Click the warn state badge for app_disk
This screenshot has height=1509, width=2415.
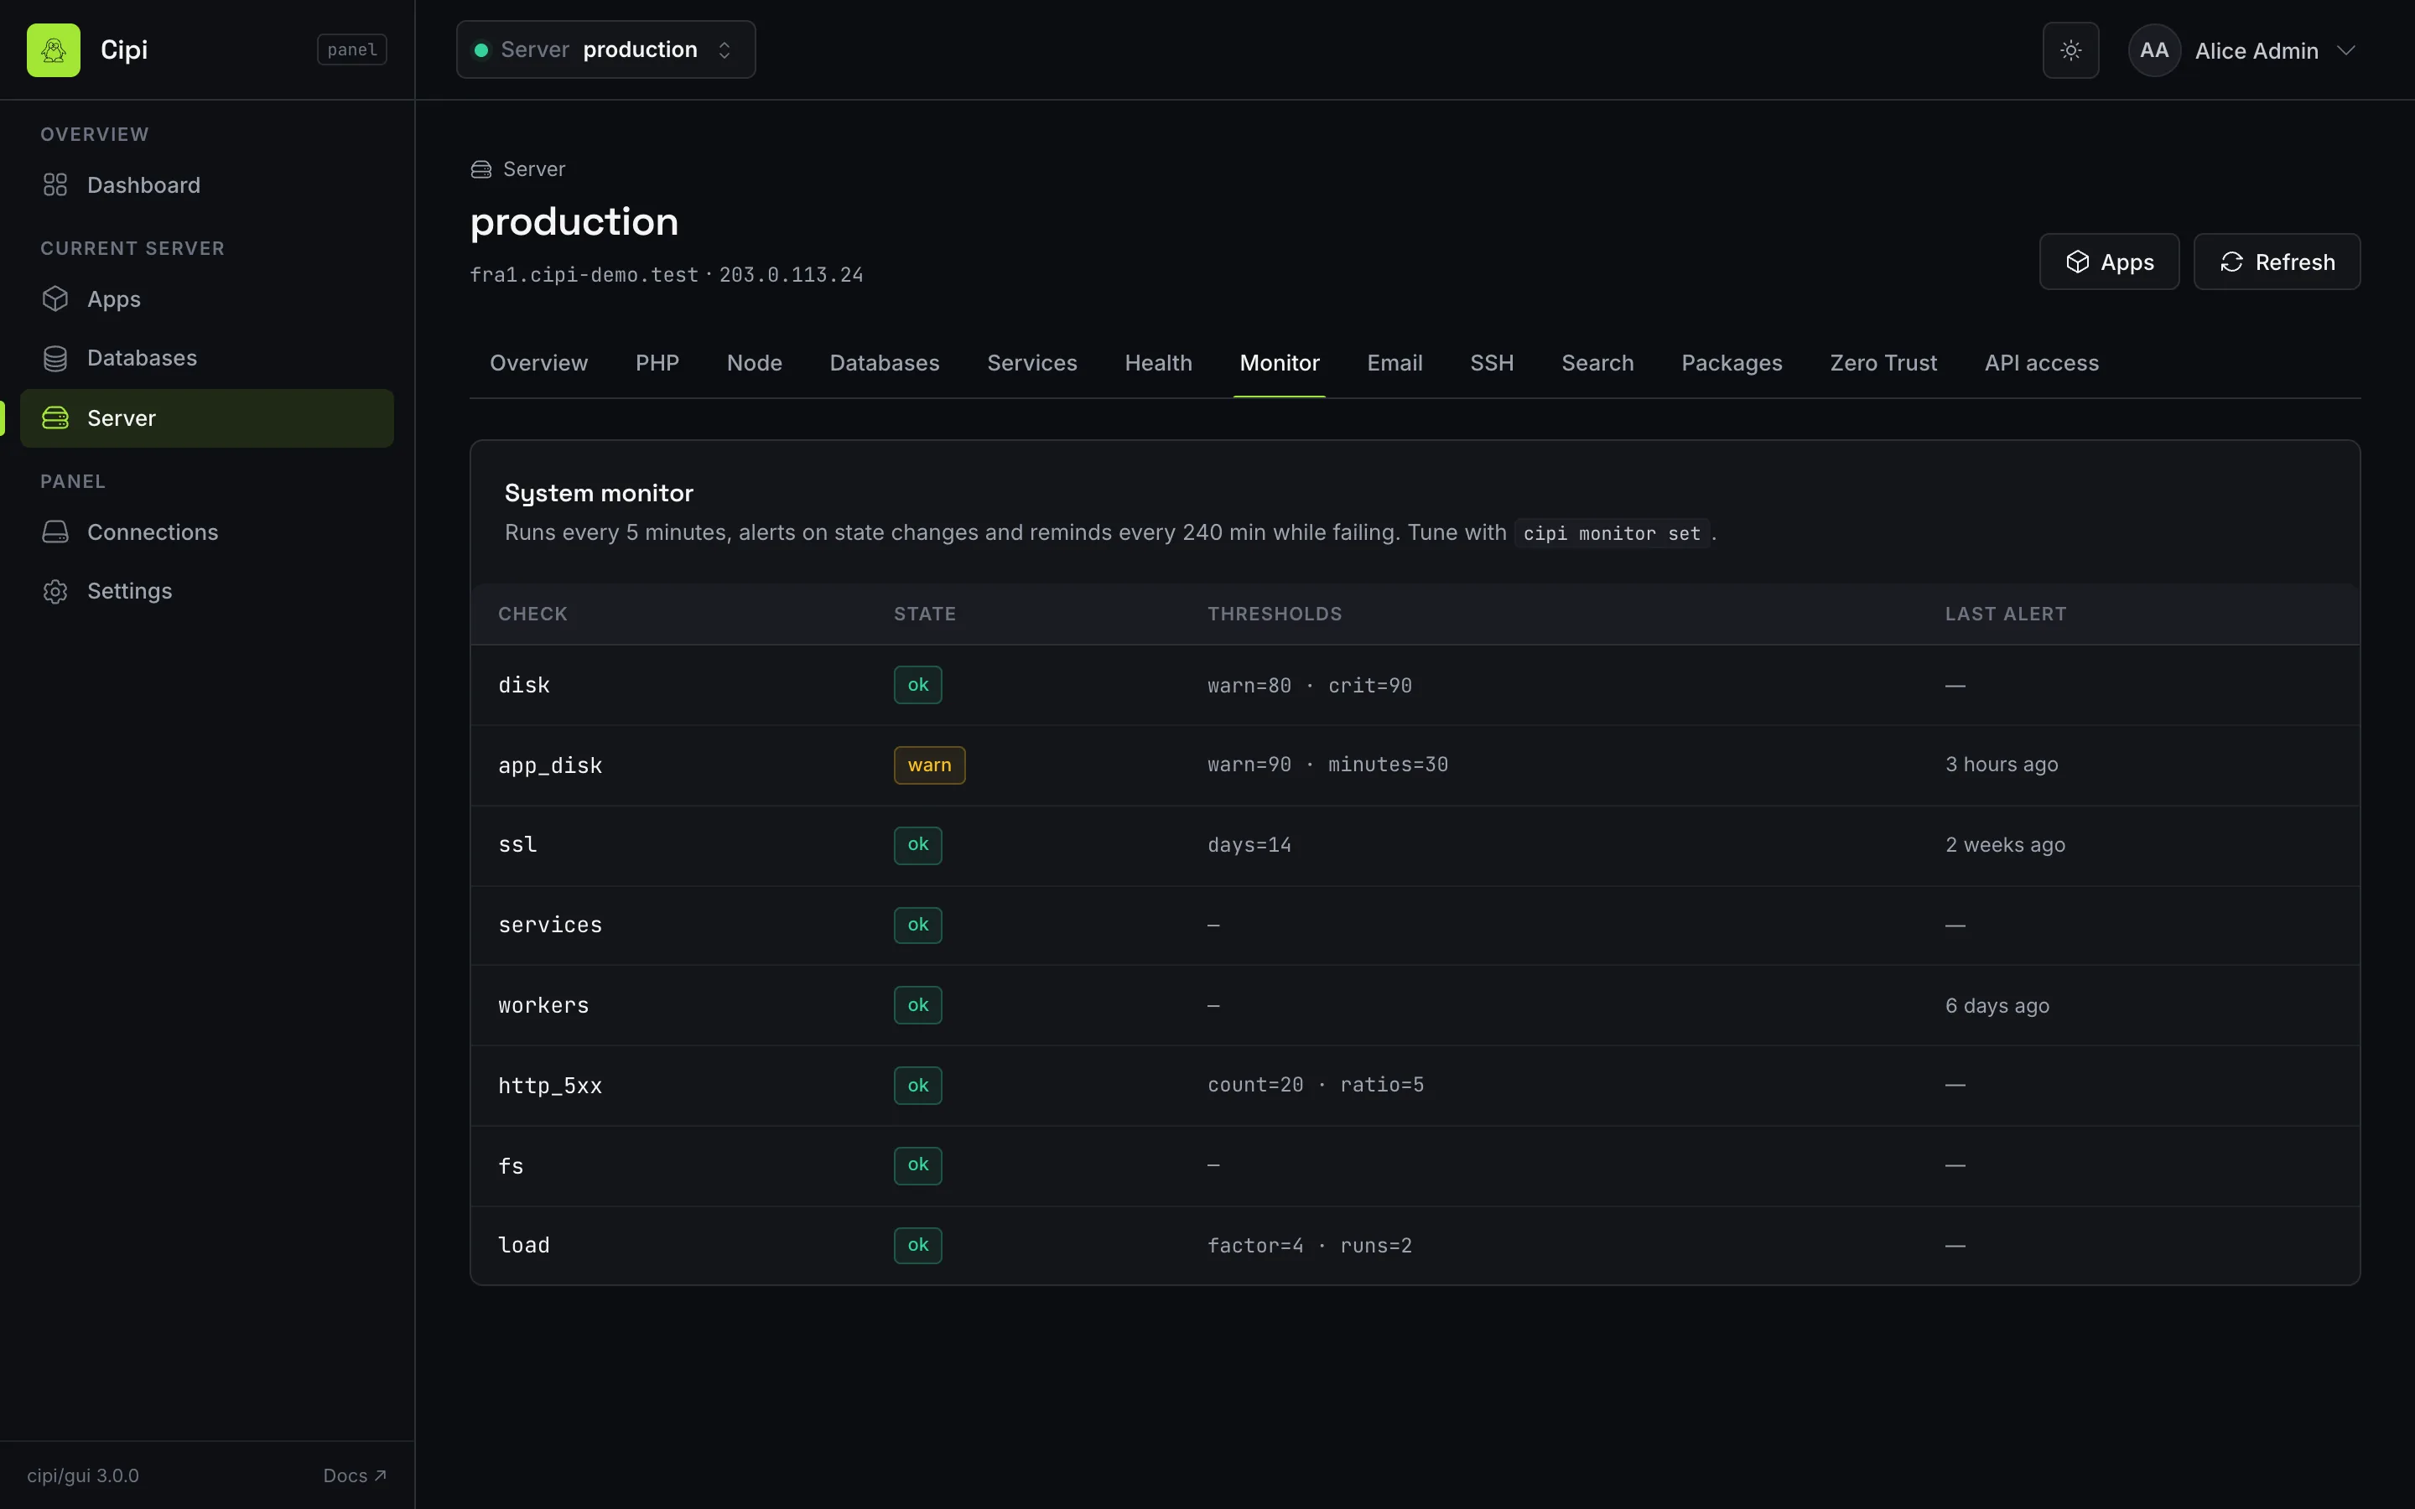(x=928, y=765)
